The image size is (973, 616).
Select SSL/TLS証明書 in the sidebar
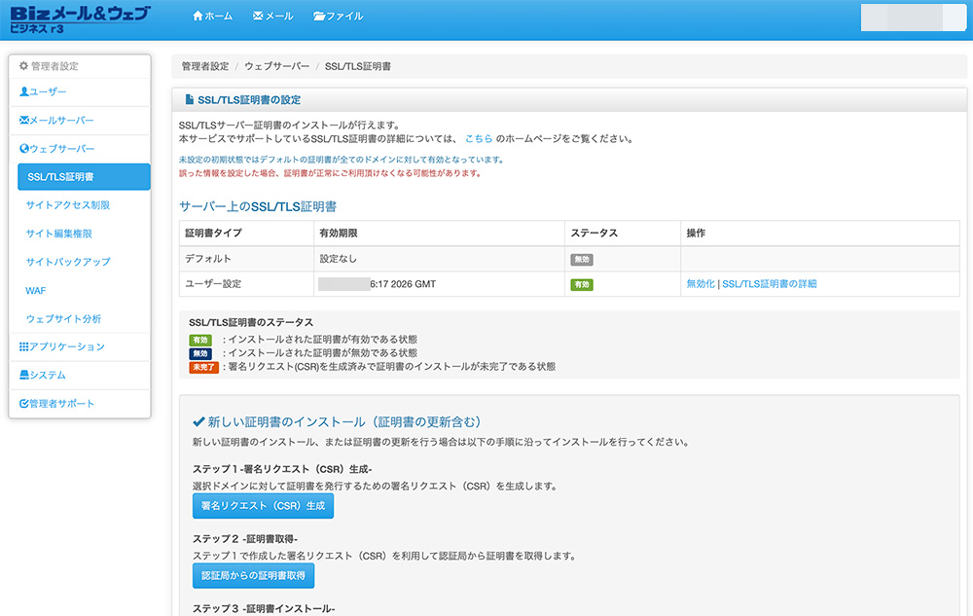[x=65, y=176]
